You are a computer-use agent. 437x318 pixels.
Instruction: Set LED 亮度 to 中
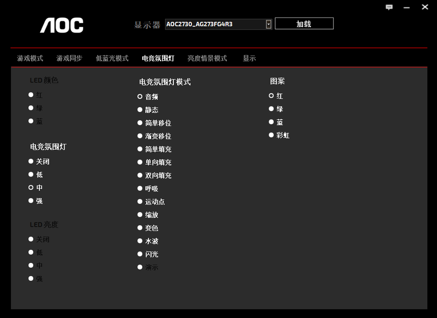[31, 266]
